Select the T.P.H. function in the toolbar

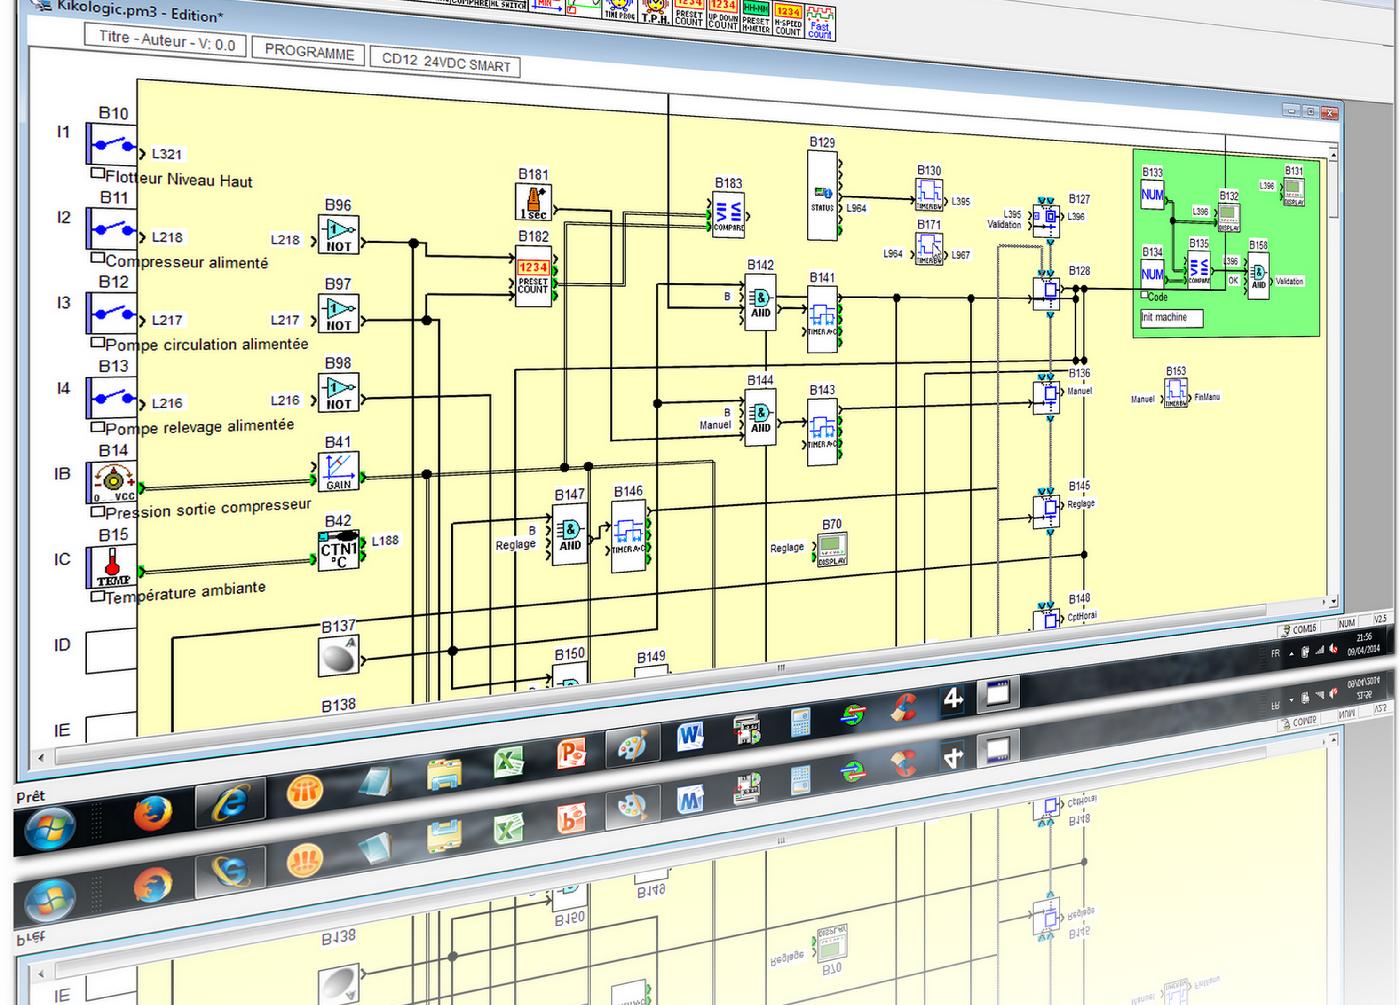(x=655, y=12)
